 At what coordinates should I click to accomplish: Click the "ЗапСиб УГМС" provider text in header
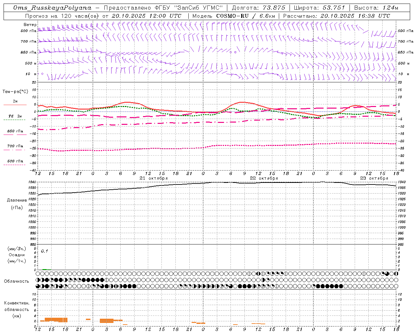pyautogui.click(x=198, y=8)
